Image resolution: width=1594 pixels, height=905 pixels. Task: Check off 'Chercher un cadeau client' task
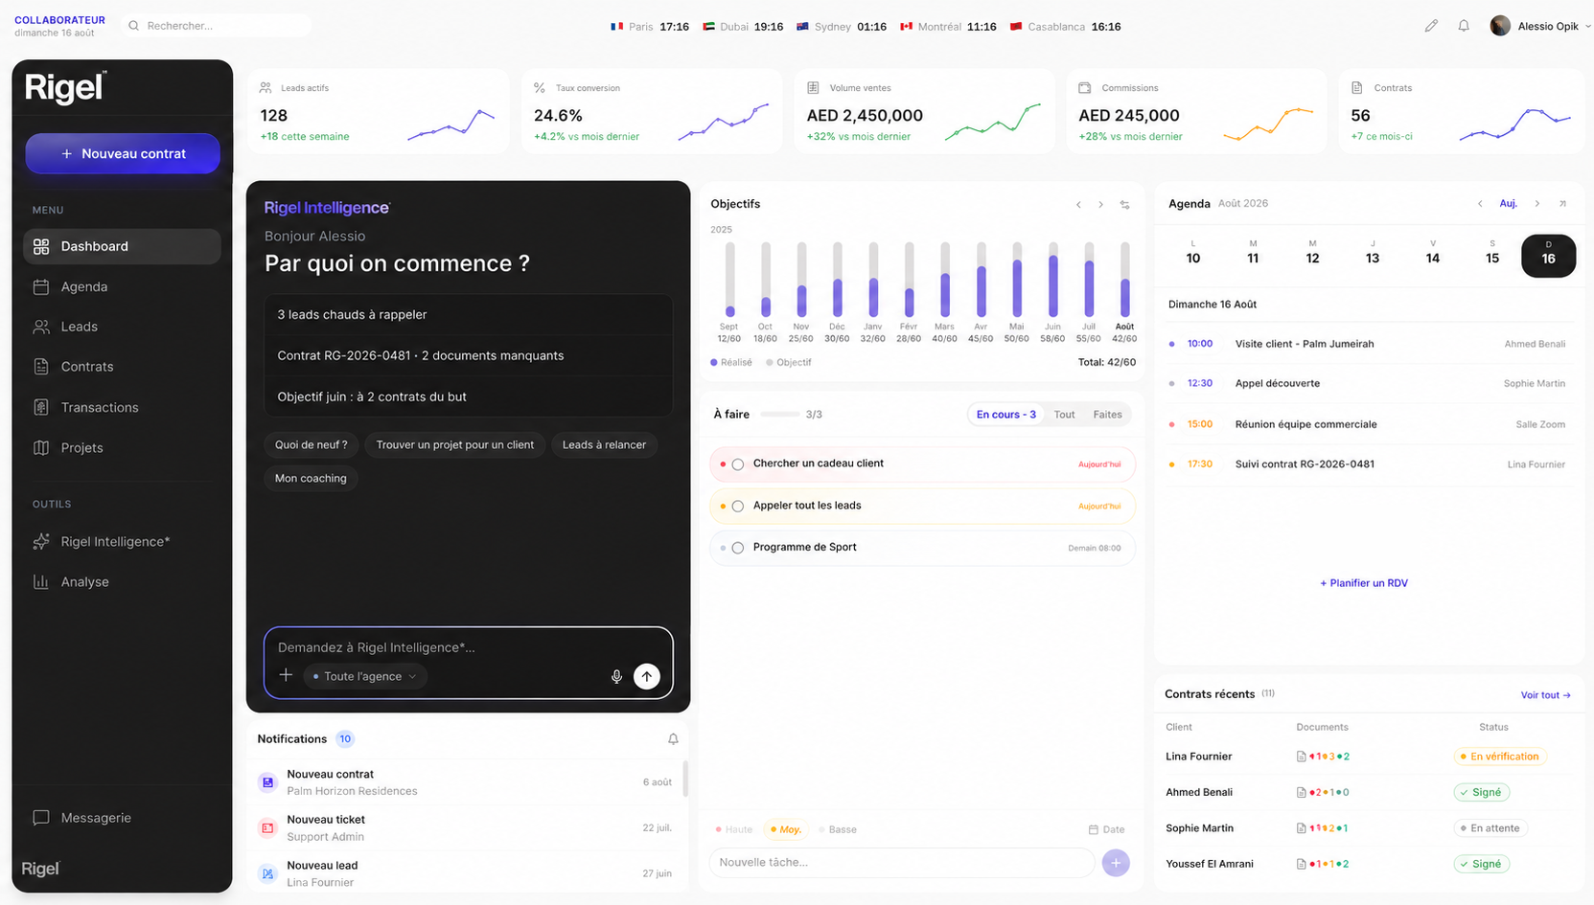pos(738,464)
